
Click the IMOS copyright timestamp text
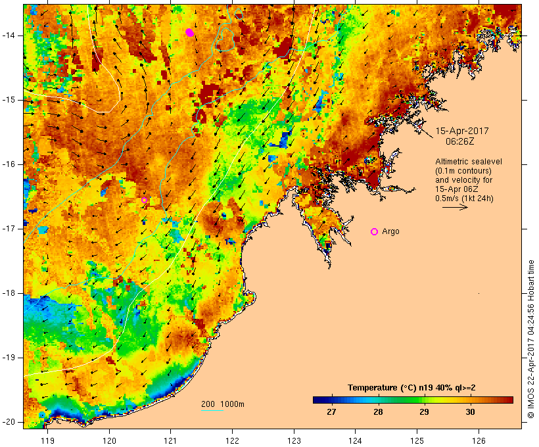(x=530, y=339)
